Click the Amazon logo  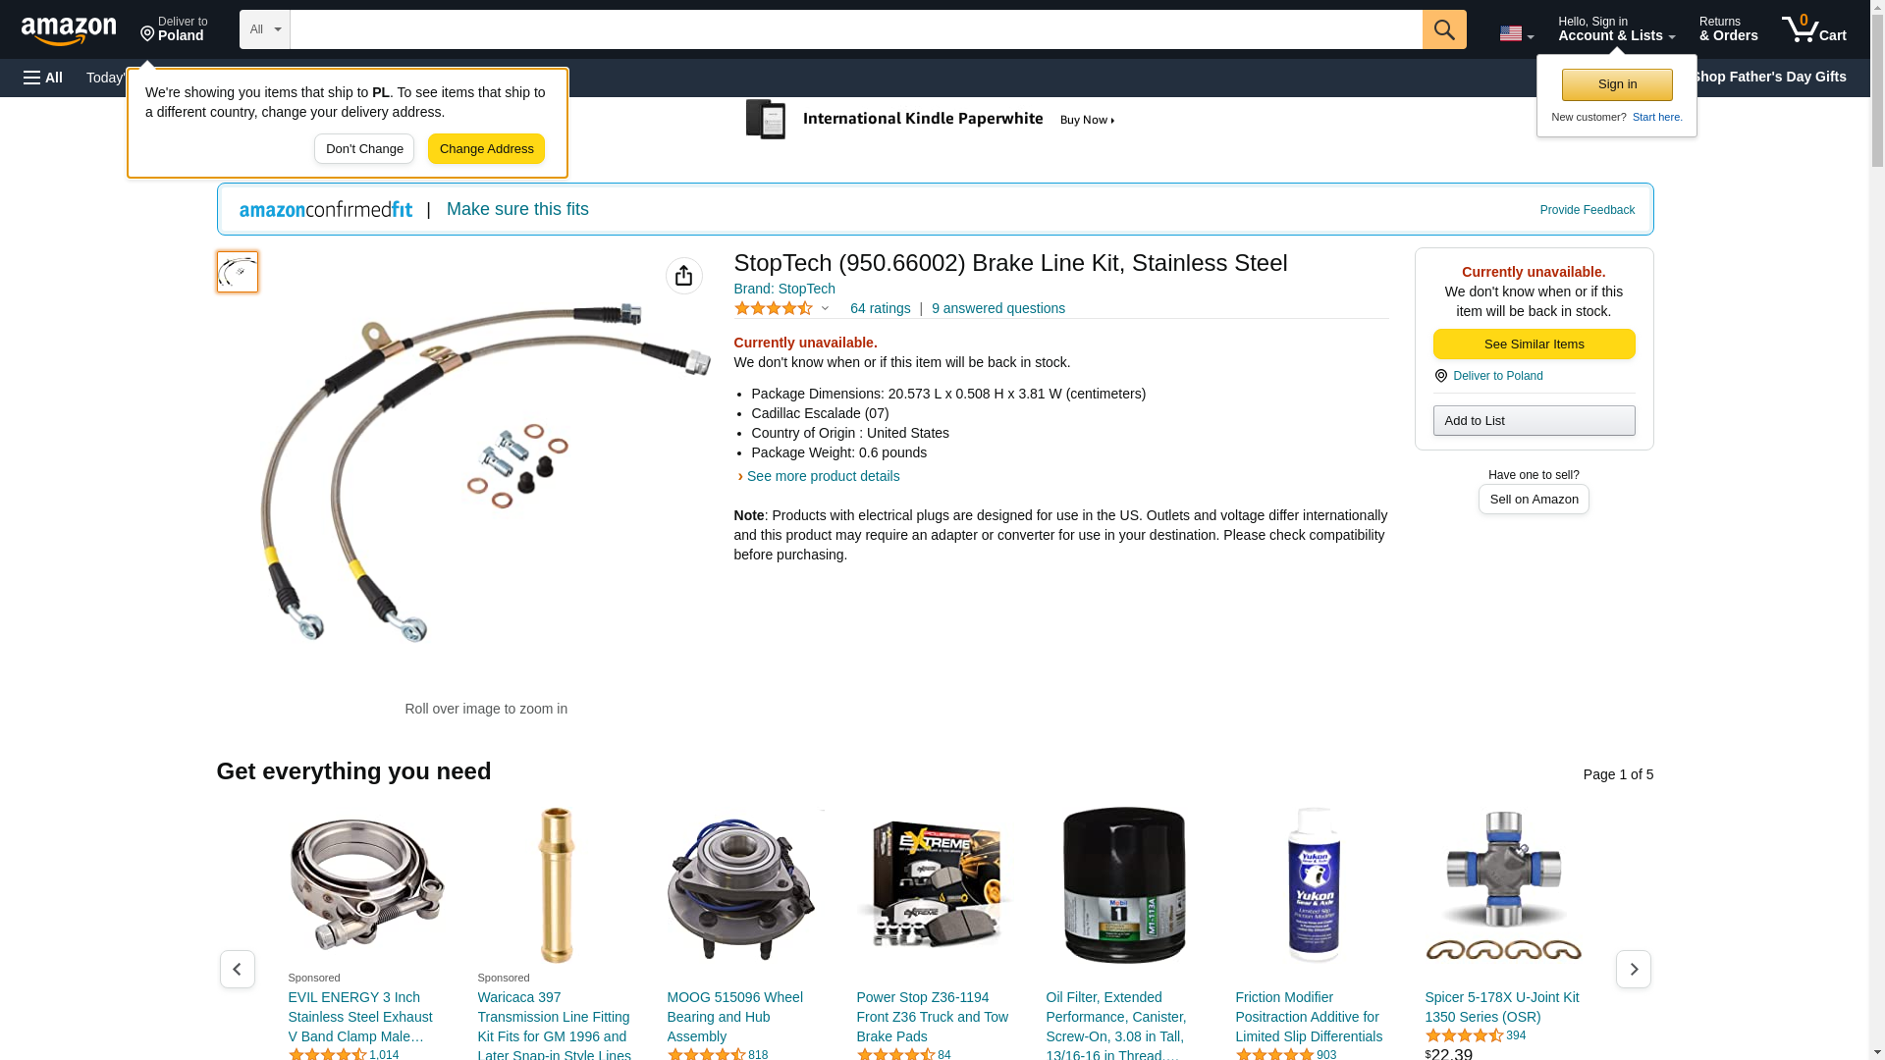(69, 30)
